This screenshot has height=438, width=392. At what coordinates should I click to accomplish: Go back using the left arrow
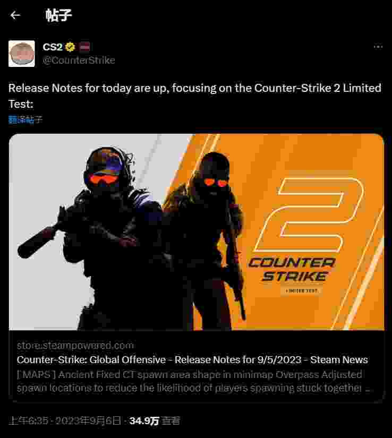pyautogui.click(x=15, y=15)
